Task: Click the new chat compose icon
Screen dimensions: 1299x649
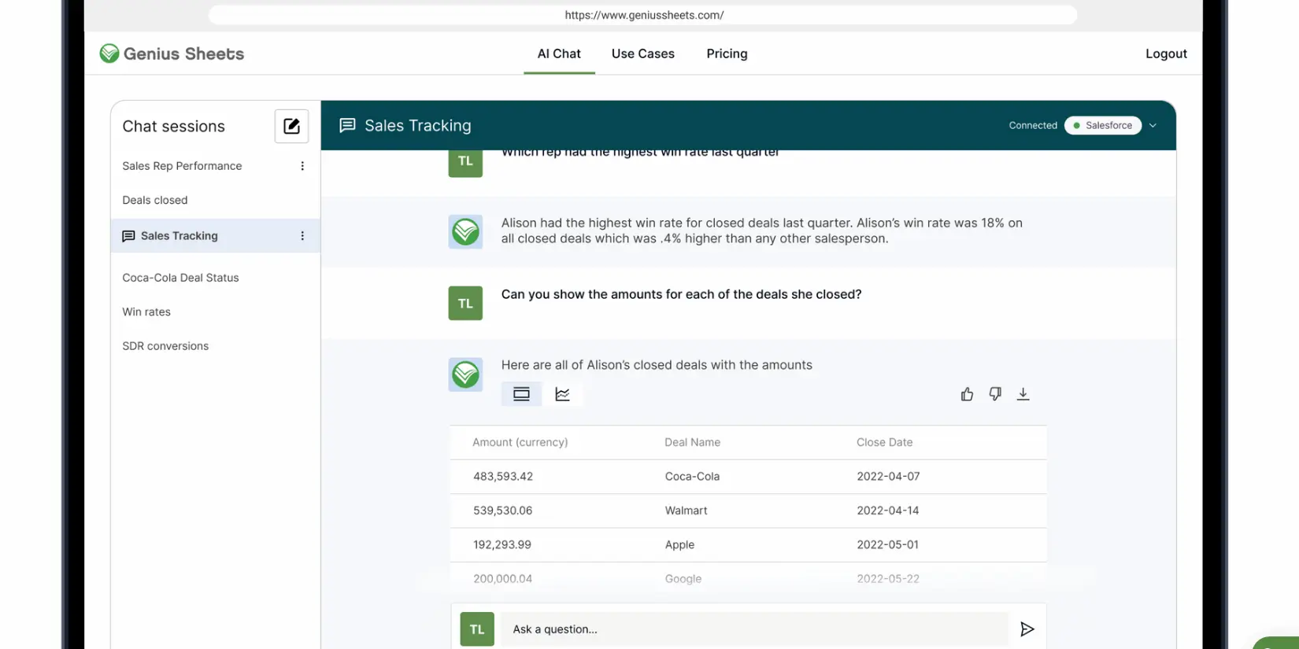Action: pos(291,126)
